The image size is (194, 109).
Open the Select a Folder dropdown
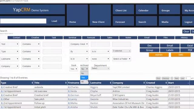point(122,59)
